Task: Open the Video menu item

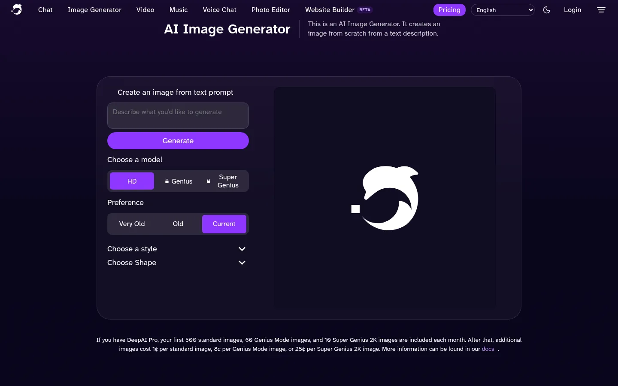Action: pyautogui.click(x=145, y=10)
